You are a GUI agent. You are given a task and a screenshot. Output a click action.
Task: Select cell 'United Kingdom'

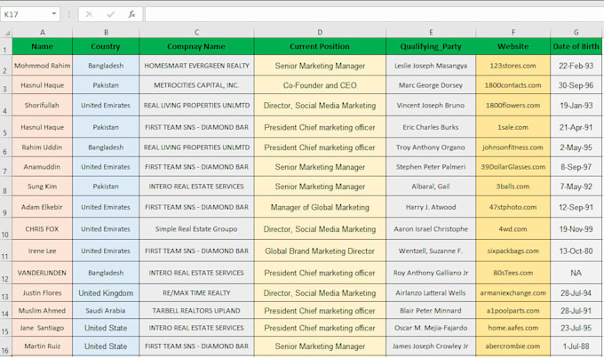coord(106,293)
